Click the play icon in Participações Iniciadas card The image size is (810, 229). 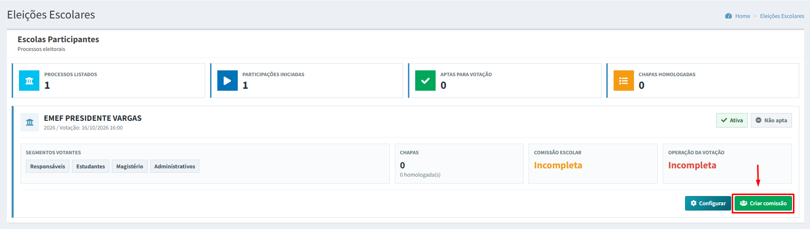(227, 81)
